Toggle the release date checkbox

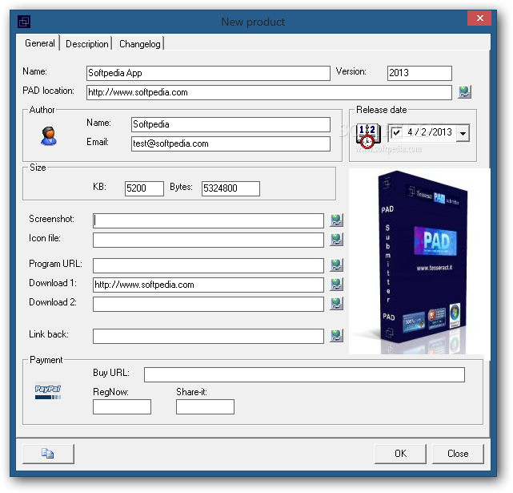(396, 133)
